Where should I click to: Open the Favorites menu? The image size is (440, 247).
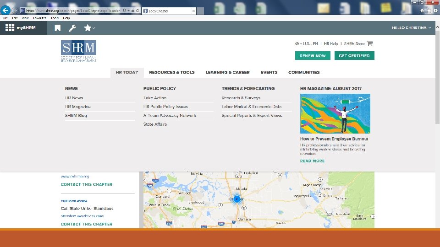(39, 18)
